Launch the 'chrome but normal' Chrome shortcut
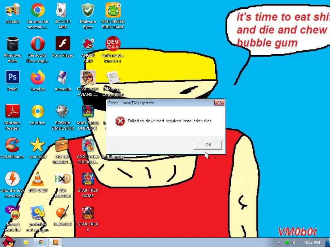Image resolution: width=330 pixels, height=247 pixels. pos(37,16)
